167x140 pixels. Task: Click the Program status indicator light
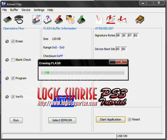click(x=7, y=78)
